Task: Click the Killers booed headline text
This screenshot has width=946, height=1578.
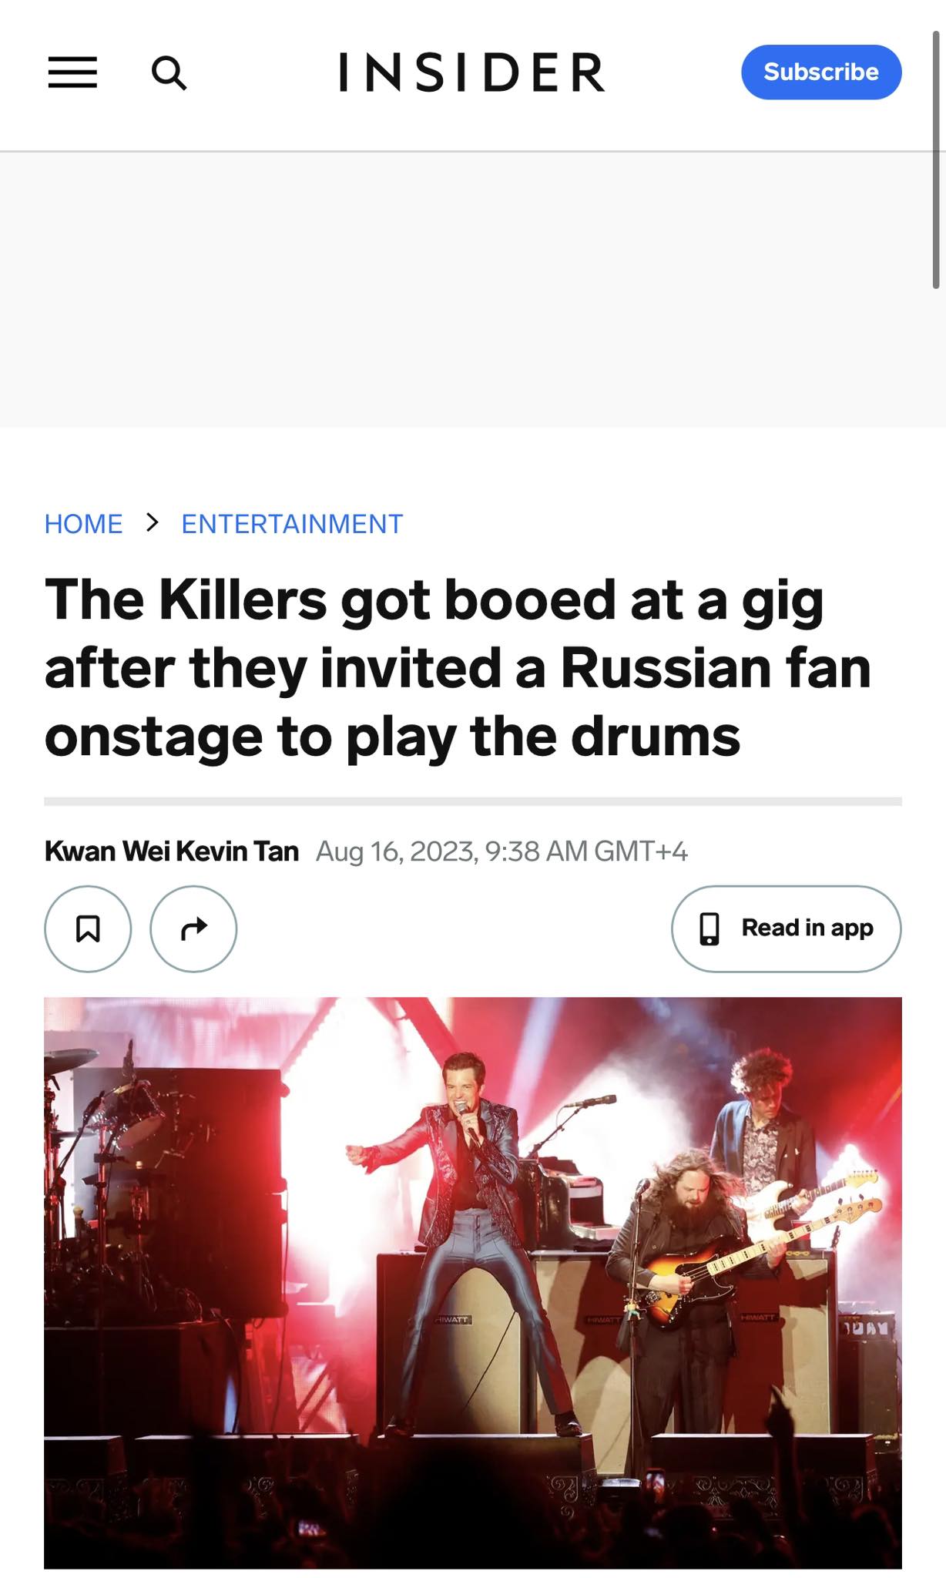Action: tap(458, 667)
